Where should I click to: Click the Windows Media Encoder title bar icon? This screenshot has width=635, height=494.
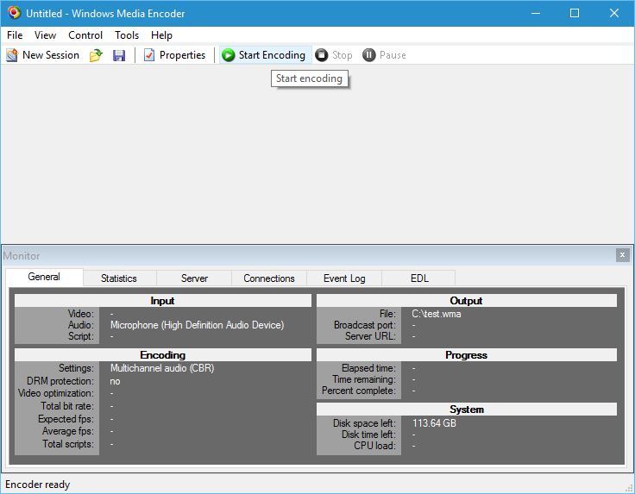click(x=14, y=13)
